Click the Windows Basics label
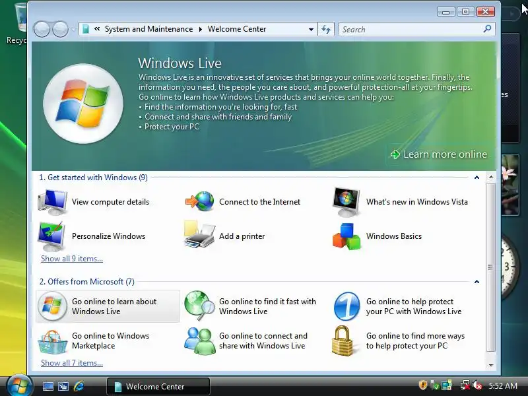 coord(394,236)
